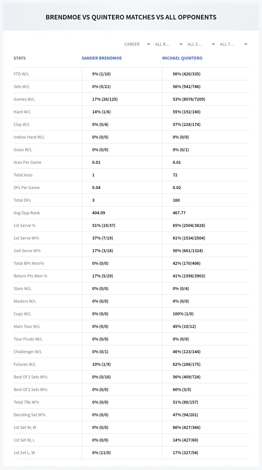Screen dimensions: 262x470
Task: Select Quintero's Total Aces value 72
Action: tap(175, 175)
